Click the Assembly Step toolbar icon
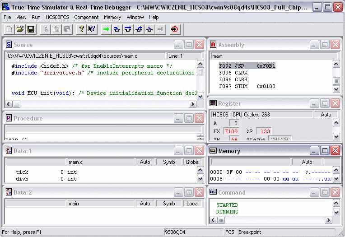This screenshot has width=345, height=237. point(149,29)
